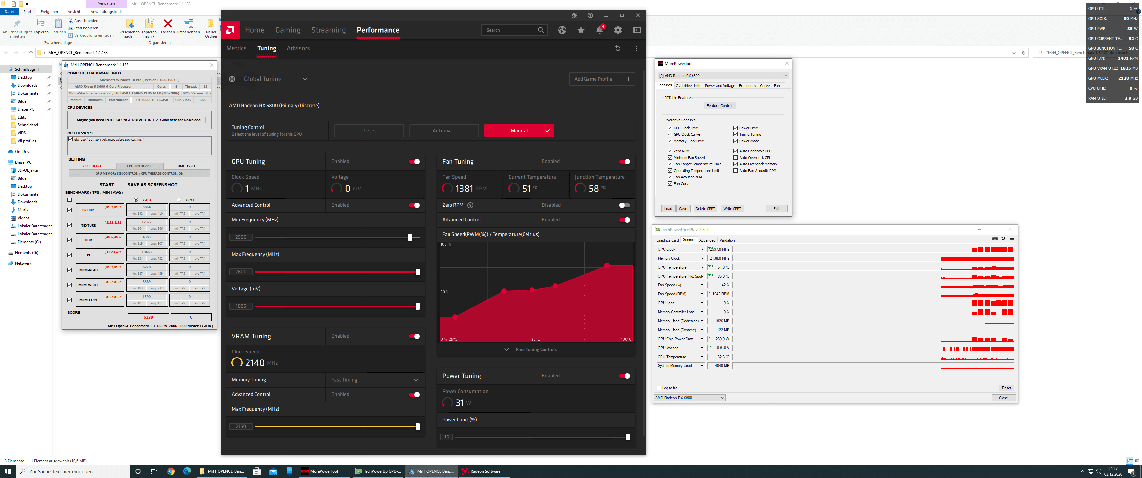Open Radeon Software settings gear
Screen dimensions: 1142x478
[617, 30]
